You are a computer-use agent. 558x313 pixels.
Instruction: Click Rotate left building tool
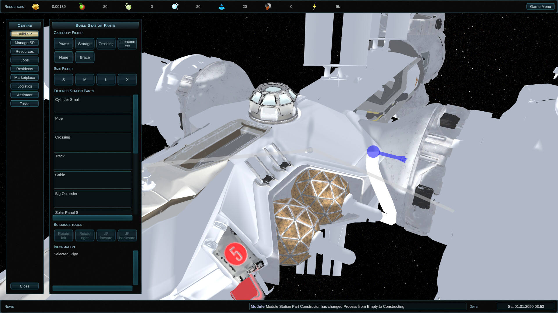(64, 236)
